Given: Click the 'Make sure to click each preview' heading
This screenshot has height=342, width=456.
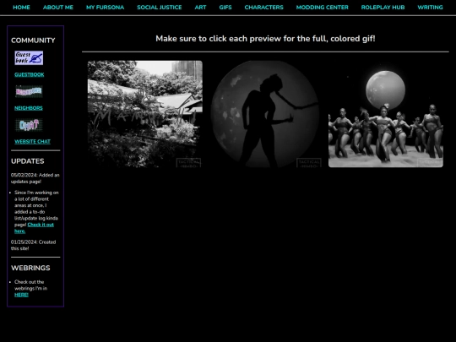Looking at the screenshot, I should point(265,39).
